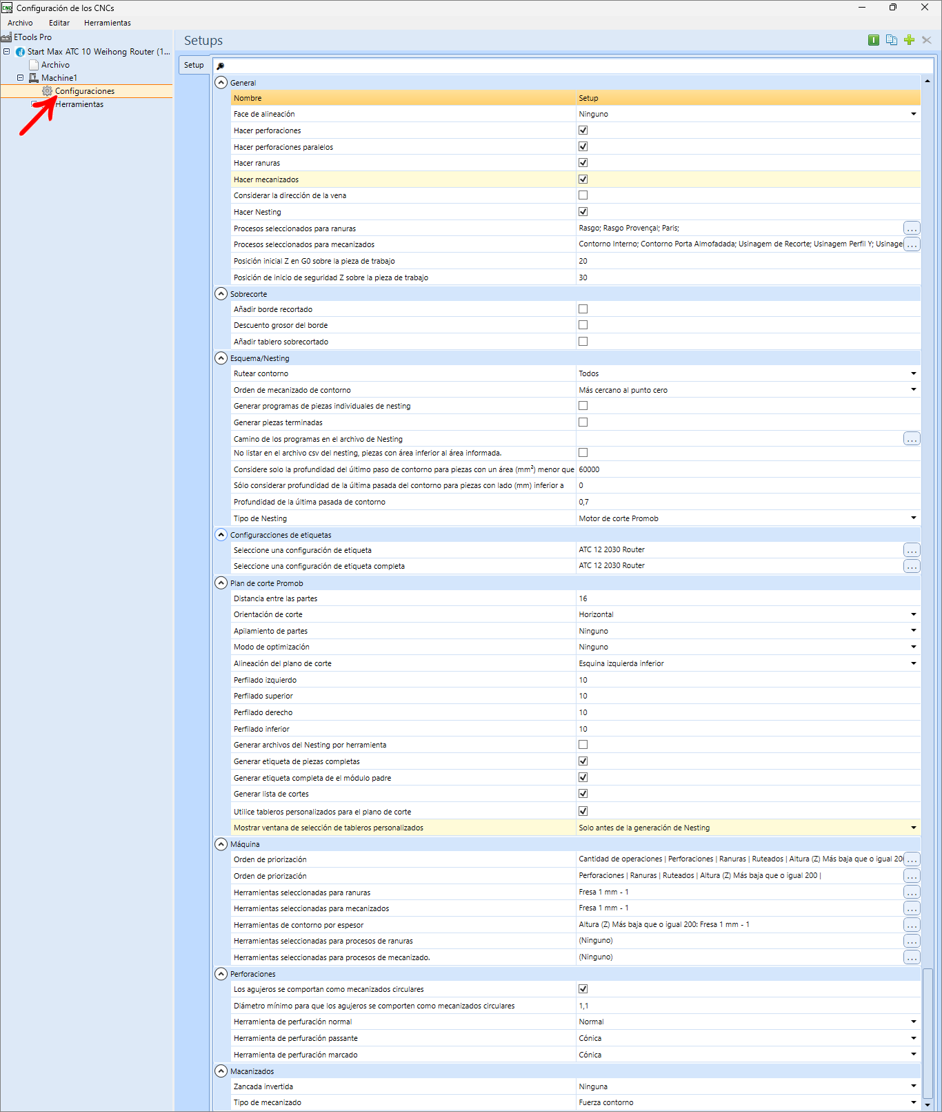This screenshot has width=942, height=1112.
Task: Open the Editar menu
Action: click(59, 23)
